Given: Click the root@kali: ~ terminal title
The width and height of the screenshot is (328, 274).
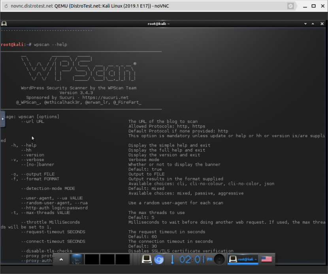Looking at the screenshot, I should [158, 24].
